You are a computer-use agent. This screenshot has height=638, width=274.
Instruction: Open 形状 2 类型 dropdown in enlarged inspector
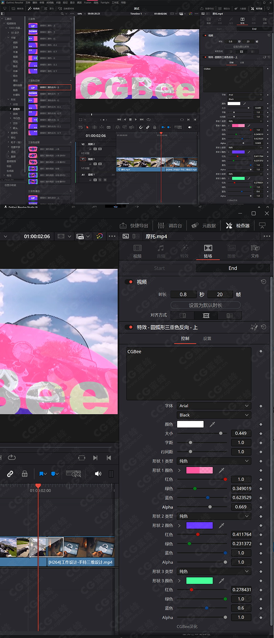click(x=214, y=516)
